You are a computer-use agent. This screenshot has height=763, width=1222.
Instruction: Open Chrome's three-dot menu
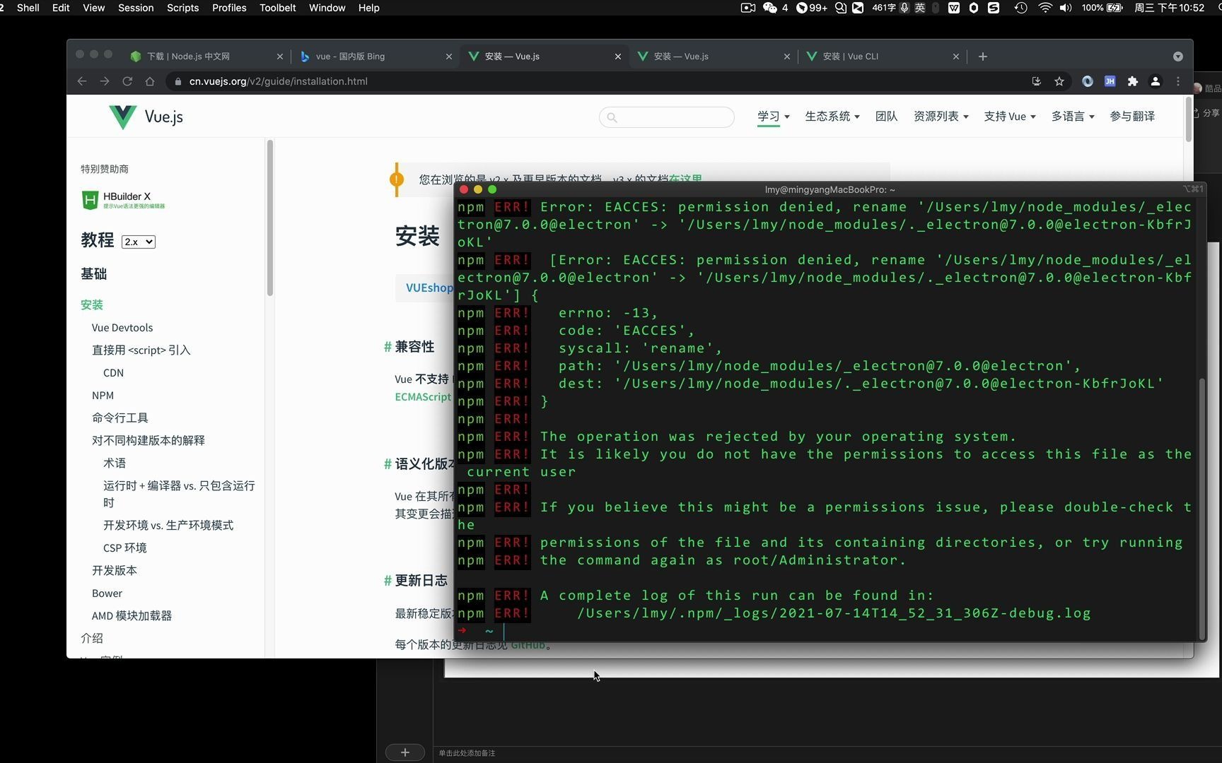(x=1178, y=81)
